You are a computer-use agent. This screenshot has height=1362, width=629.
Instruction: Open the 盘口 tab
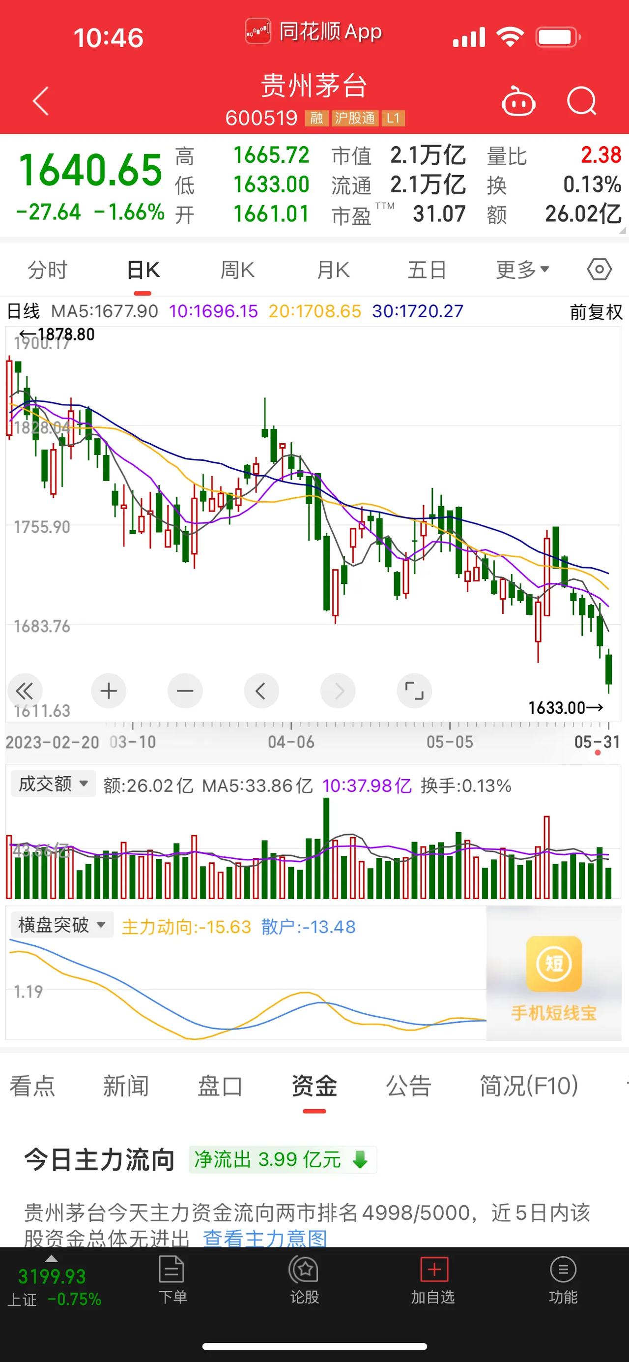pyautogui.click(x=220, y=1086)
